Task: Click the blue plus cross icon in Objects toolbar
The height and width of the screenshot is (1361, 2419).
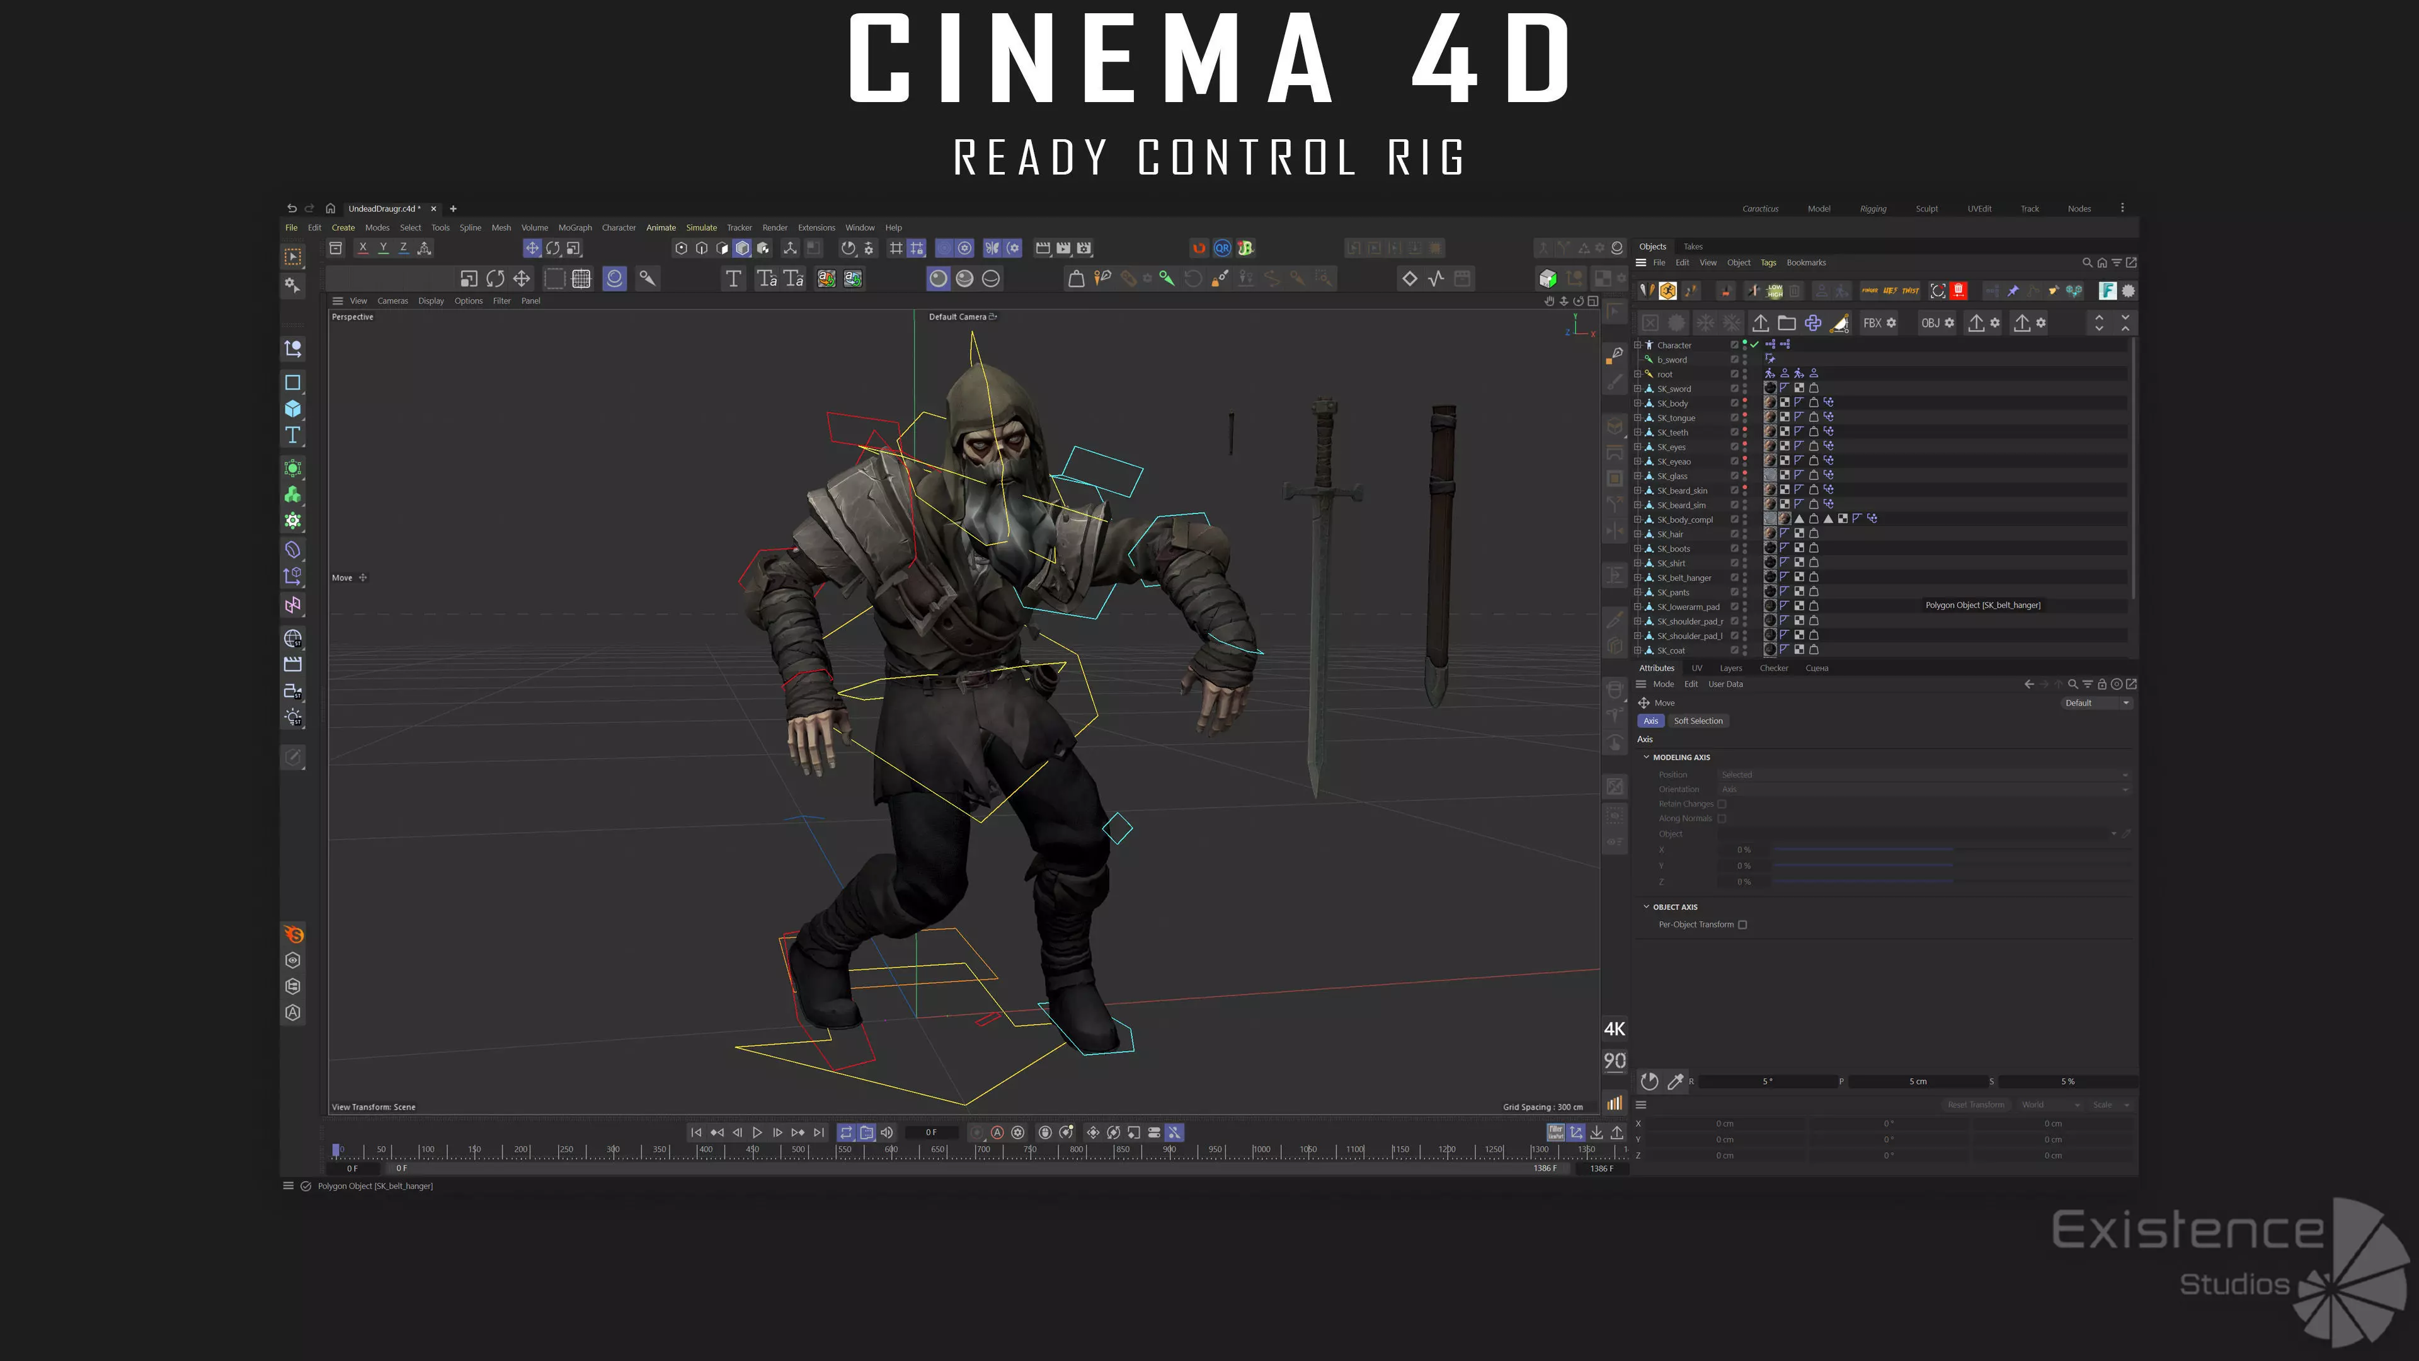Action: (x=1814, y=323)
